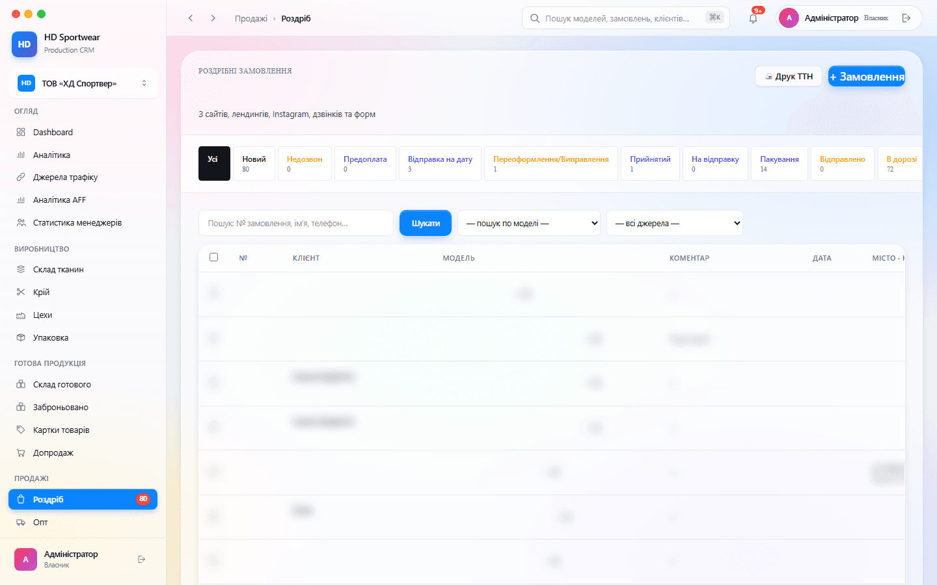Switch to the Прийнятий tab
Viewport: 937px width, 585px height.
650,163
